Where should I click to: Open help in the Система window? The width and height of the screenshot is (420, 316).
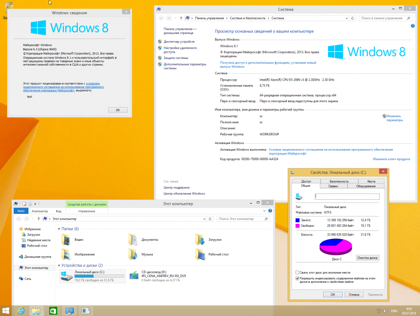pos(413,26)
